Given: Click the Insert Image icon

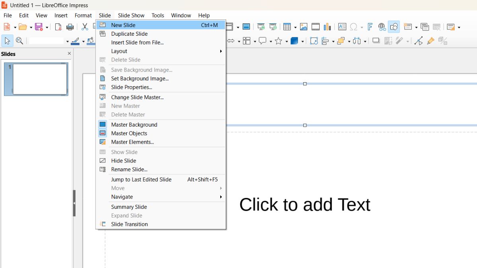Looking at the screenshot, I should coord(304,27).
